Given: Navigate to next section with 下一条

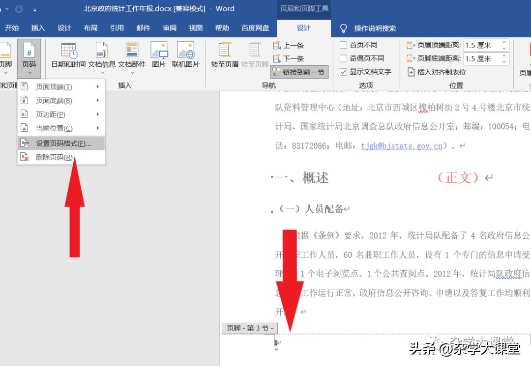Looking at the screenshot, I should (290, 58).
